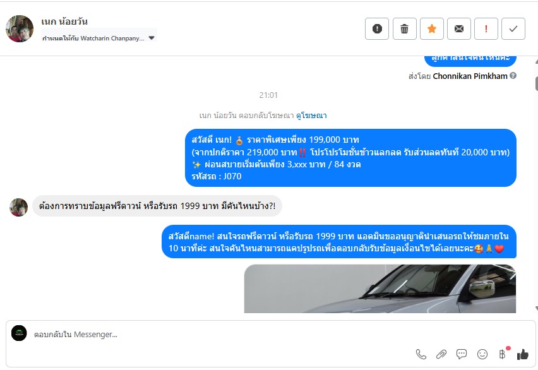The image size is (538, 370).
Task: Expand assignee list using the down arrow
Action: tap(152, 38)
